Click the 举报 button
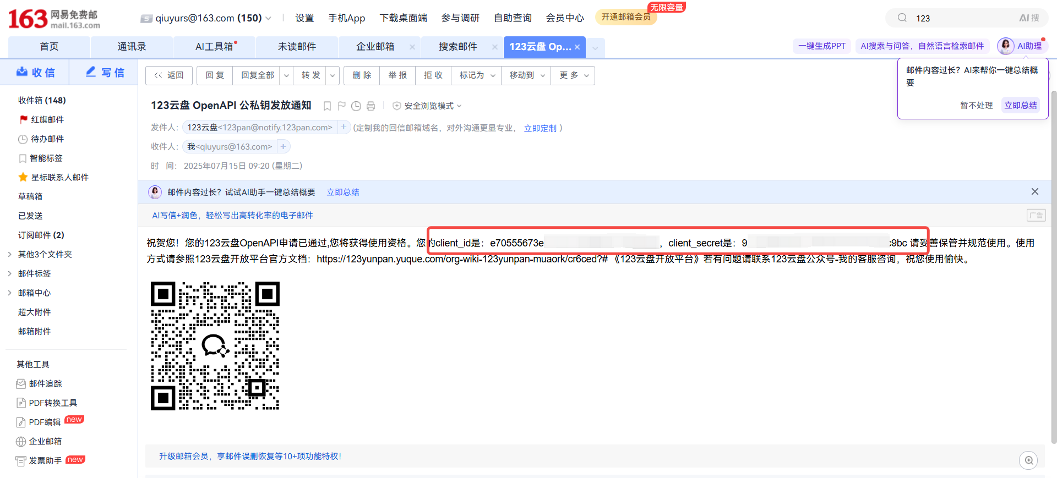Image resolution: width=1057 pixels, height=478 pixels. pos(397,75)
